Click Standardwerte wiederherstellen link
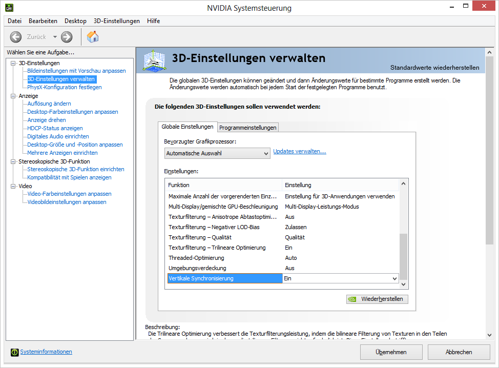 tap(435, 68)
